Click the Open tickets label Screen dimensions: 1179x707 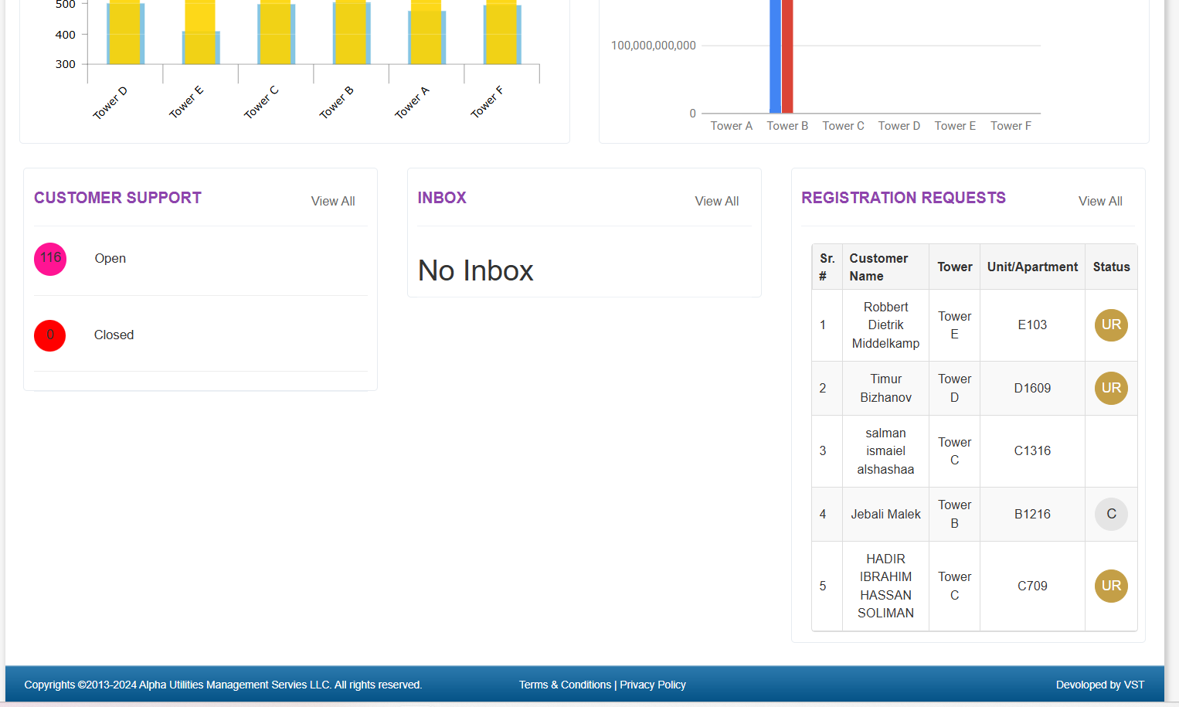point(110,259)
